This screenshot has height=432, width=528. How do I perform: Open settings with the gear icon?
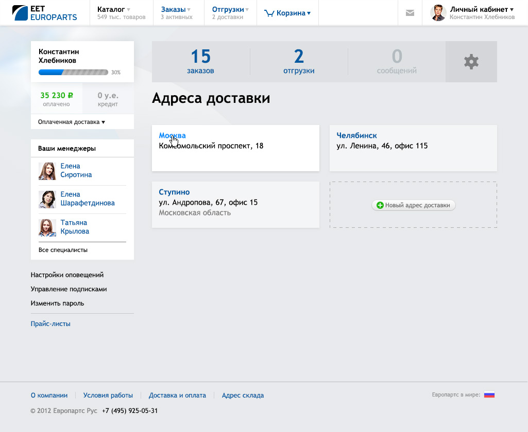tap(471, 62)
